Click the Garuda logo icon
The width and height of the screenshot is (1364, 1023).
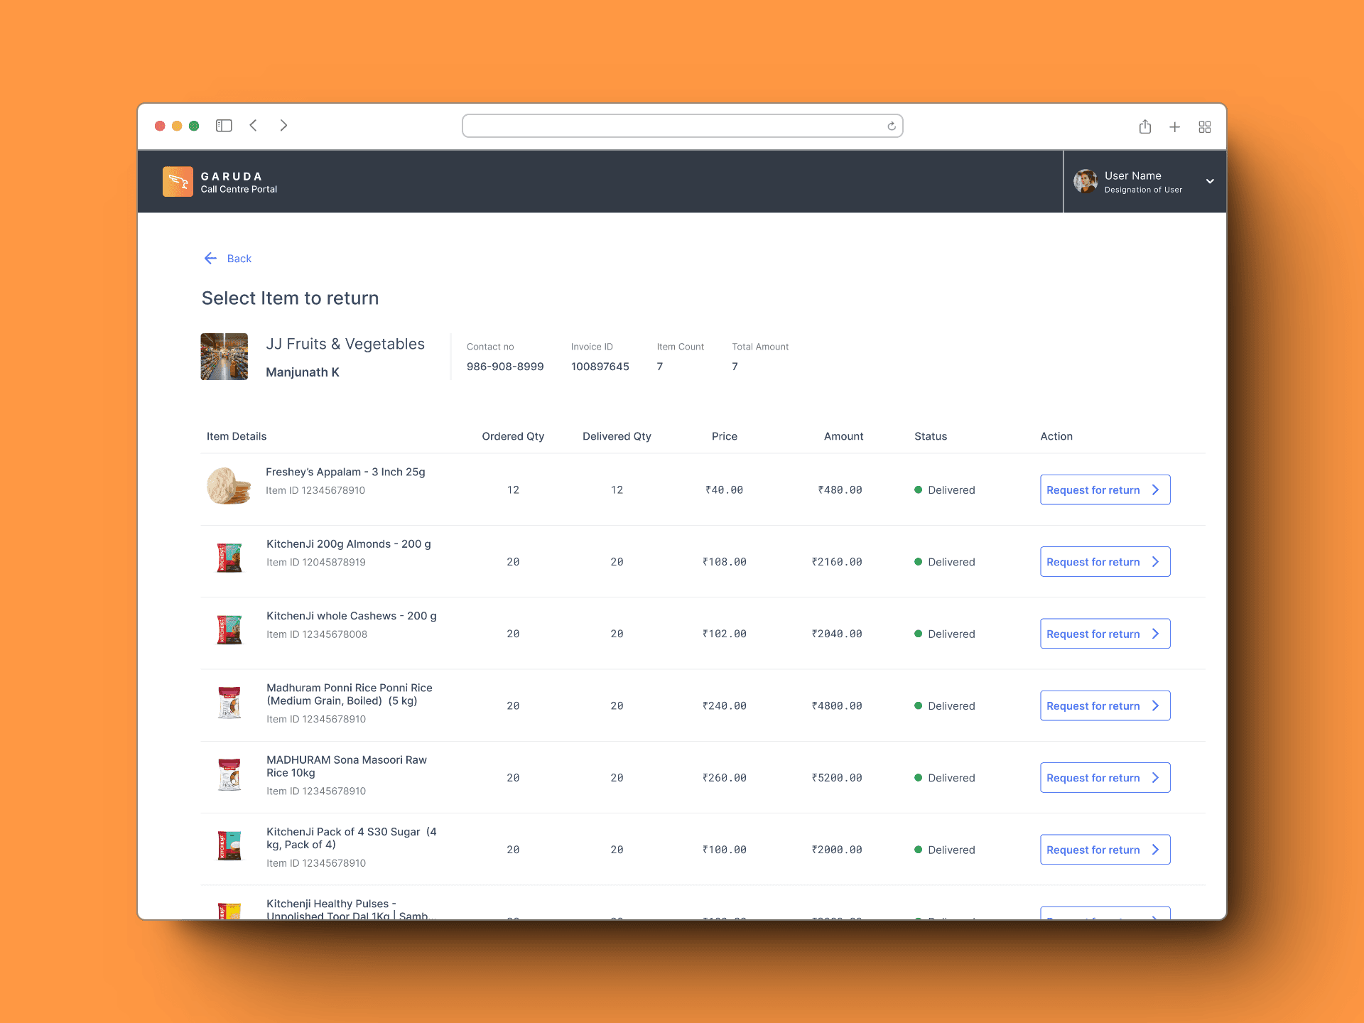tap(178, 181)
